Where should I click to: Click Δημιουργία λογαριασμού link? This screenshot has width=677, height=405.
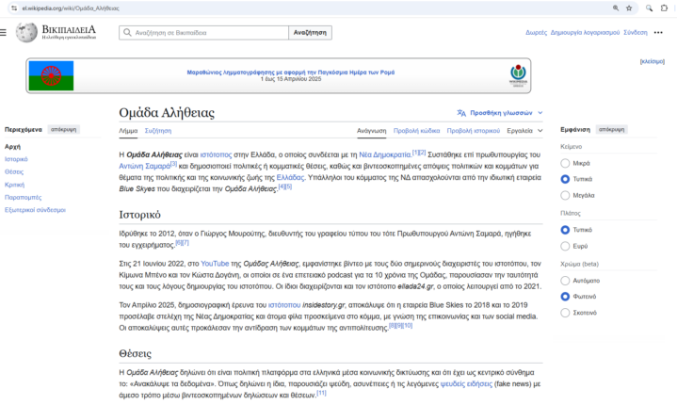(585, 32)
